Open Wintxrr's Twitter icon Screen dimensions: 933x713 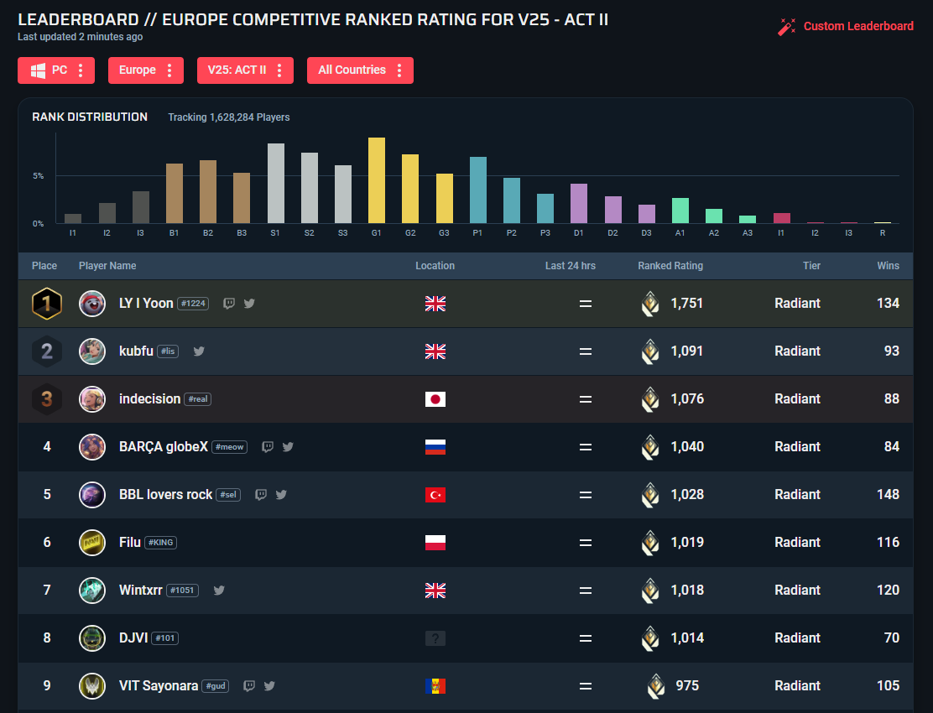point(219,591)
